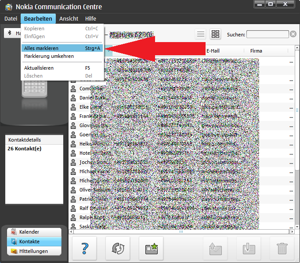Click the phone device image

coord(34,89)
